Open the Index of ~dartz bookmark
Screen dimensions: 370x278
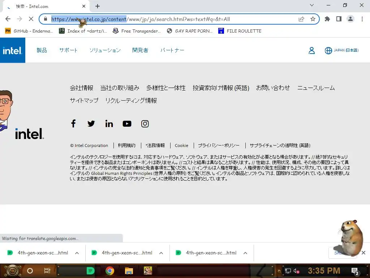pyautogui.click(x=83, y=31)
